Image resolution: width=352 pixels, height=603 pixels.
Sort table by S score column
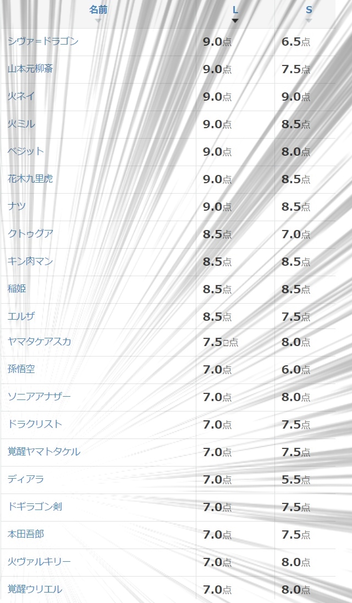[309, 10]
